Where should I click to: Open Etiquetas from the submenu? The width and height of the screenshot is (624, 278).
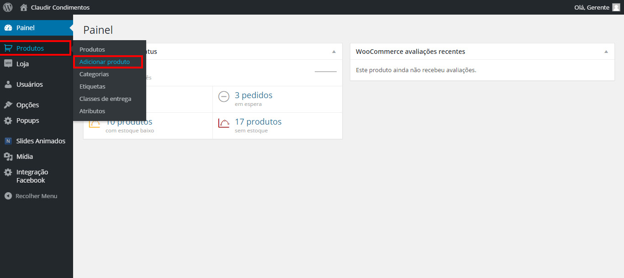pos(92,86)
